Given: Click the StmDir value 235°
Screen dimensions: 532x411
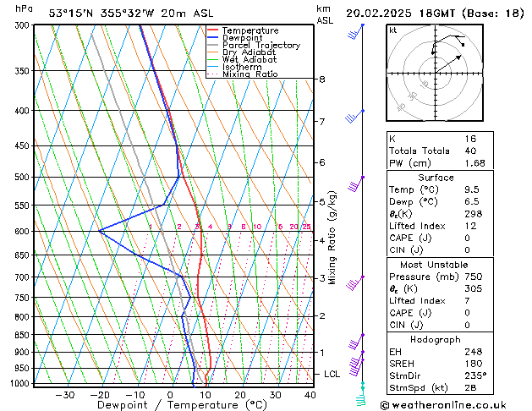Looking at the screenshot, I should point(475,375).
